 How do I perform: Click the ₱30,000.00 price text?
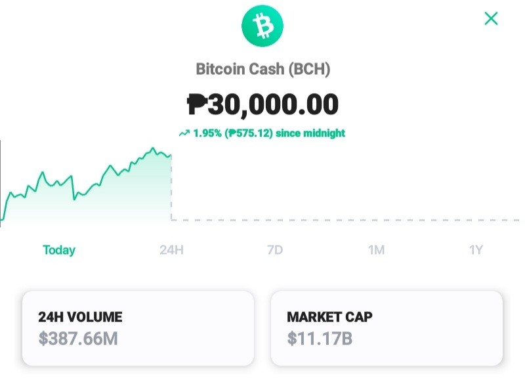click(x=262, y=104)
